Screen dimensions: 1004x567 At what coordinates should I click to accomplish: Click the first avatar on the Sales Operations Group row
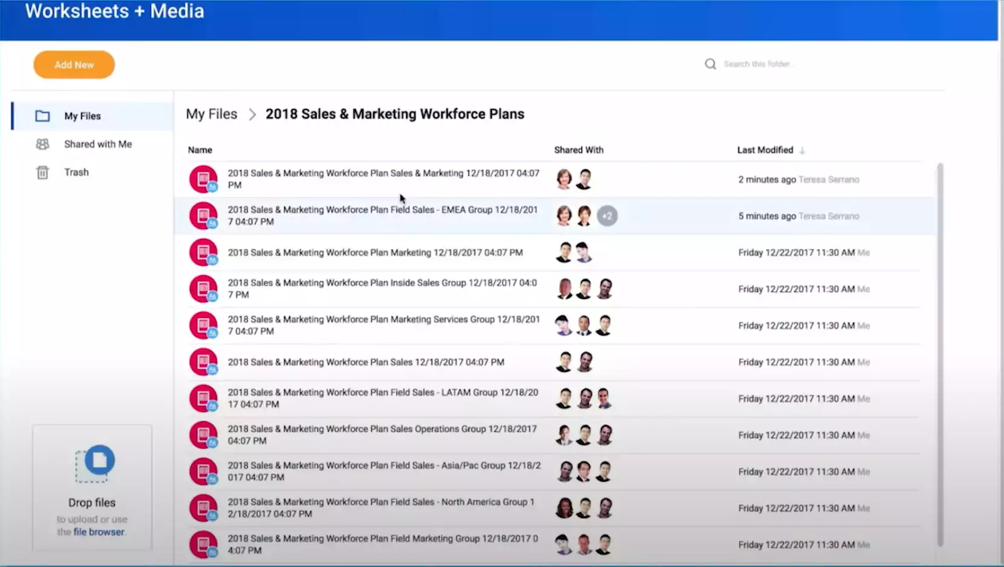tap(563, 434)
